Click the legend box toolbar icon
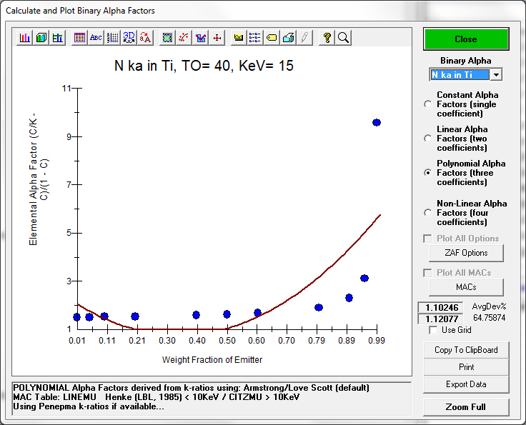526x425 pixels. pos(255,38)
